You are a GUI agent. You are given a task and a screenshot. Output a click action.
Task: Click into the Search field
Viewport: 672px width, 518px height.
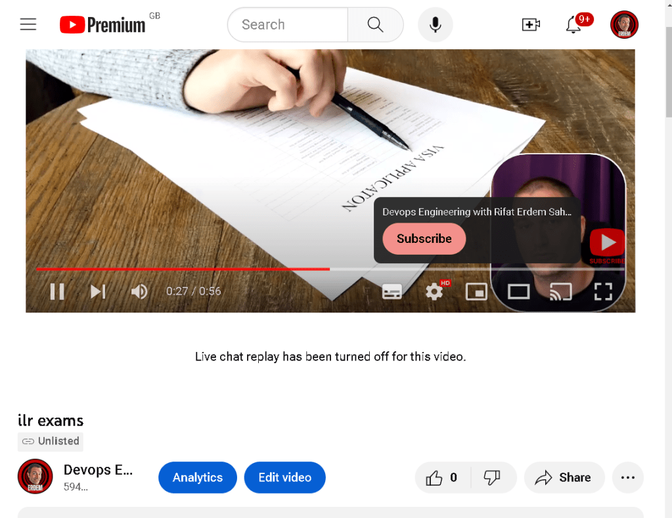point(288,25)
